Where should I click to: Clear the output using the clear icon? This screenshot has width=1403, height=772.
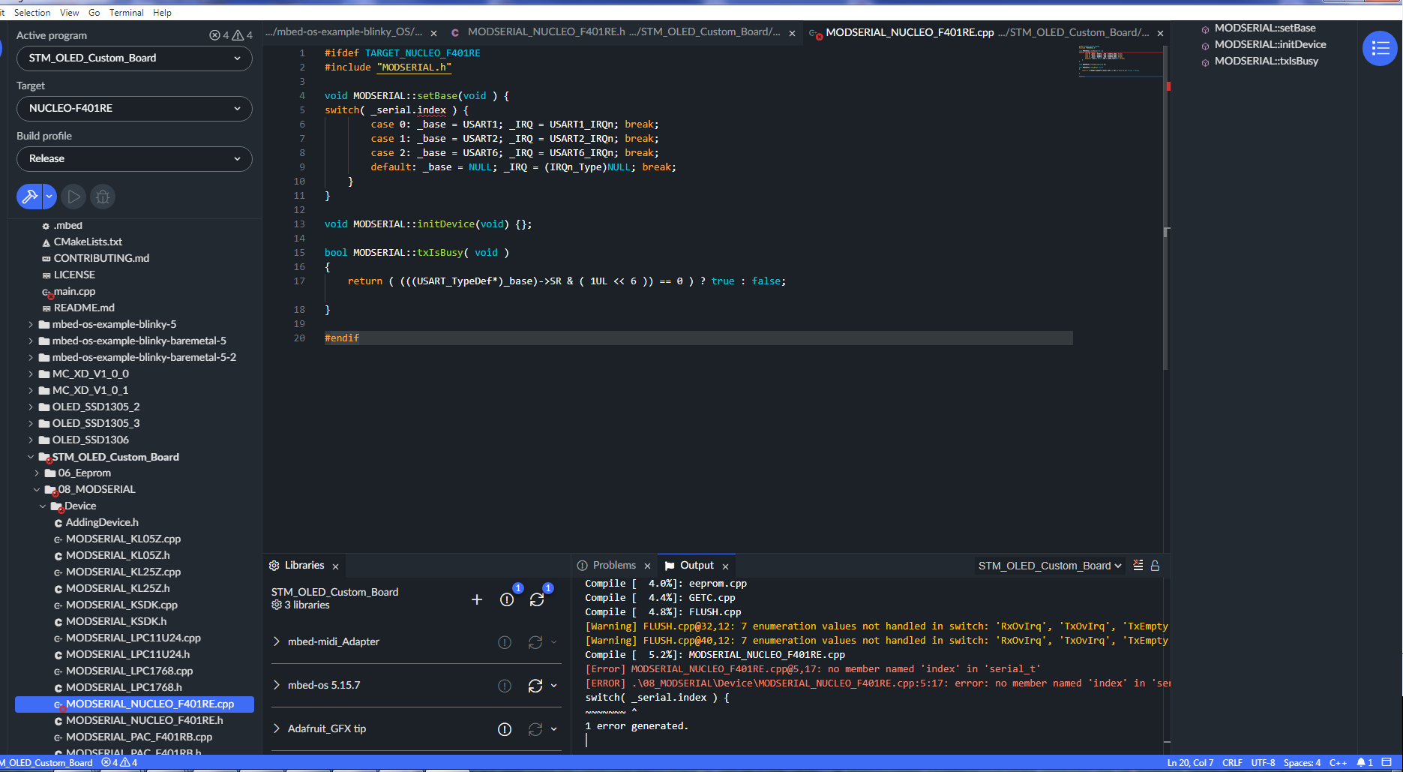coord(1138,566)
